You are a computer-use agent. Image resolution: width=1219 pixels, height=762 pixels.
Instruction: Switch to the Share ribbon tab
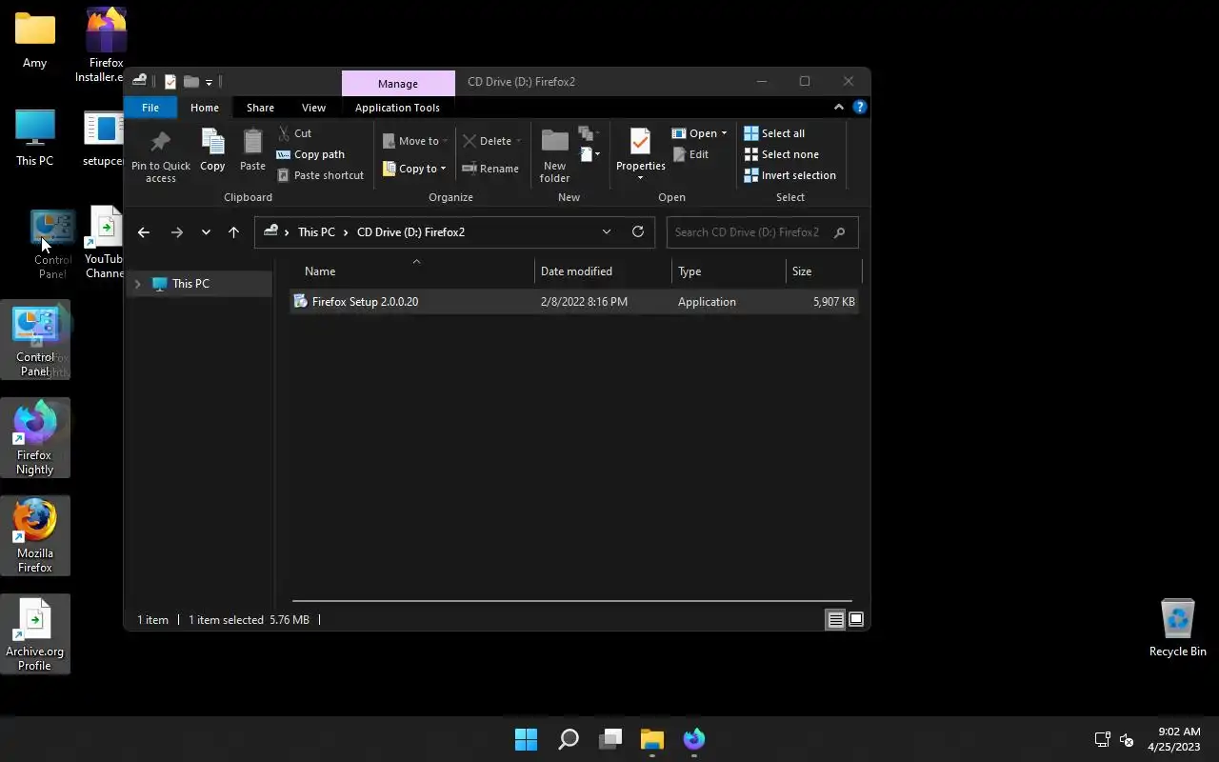coord(260,108)
